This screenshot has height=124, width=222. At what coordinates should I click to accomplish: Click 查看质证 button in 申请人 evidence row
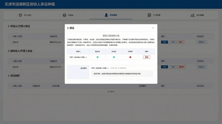tap(202, 42)
